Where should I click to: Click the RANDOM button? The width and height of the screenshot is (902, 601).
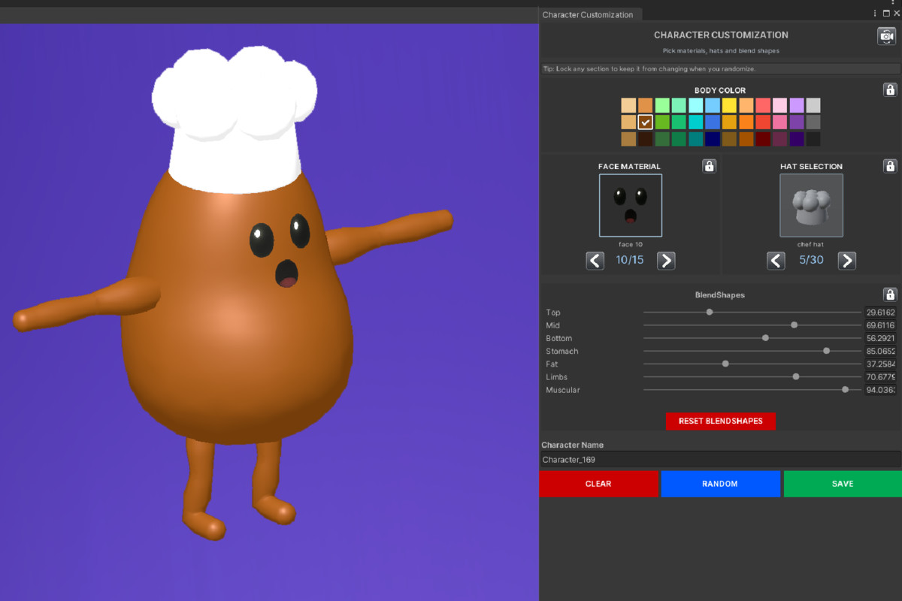(x=720, y=483)
